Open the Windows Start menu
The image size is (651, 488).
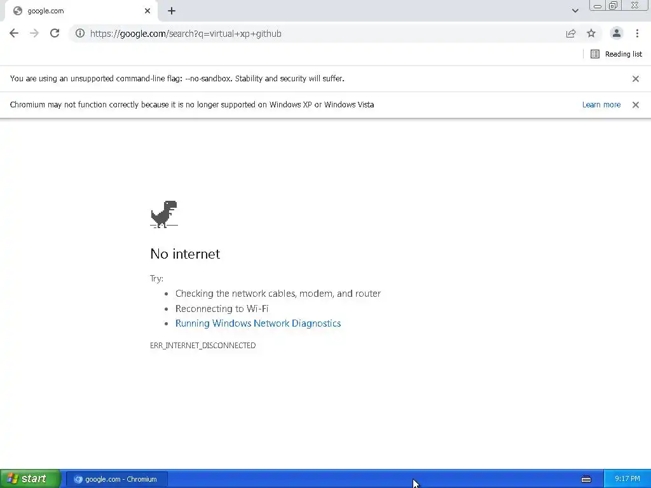[31, 479]
